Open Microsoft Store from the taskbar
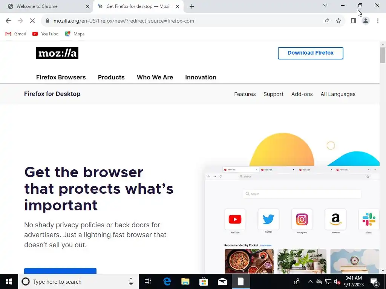This screenshot has width=386, height=289. (204, 281)
